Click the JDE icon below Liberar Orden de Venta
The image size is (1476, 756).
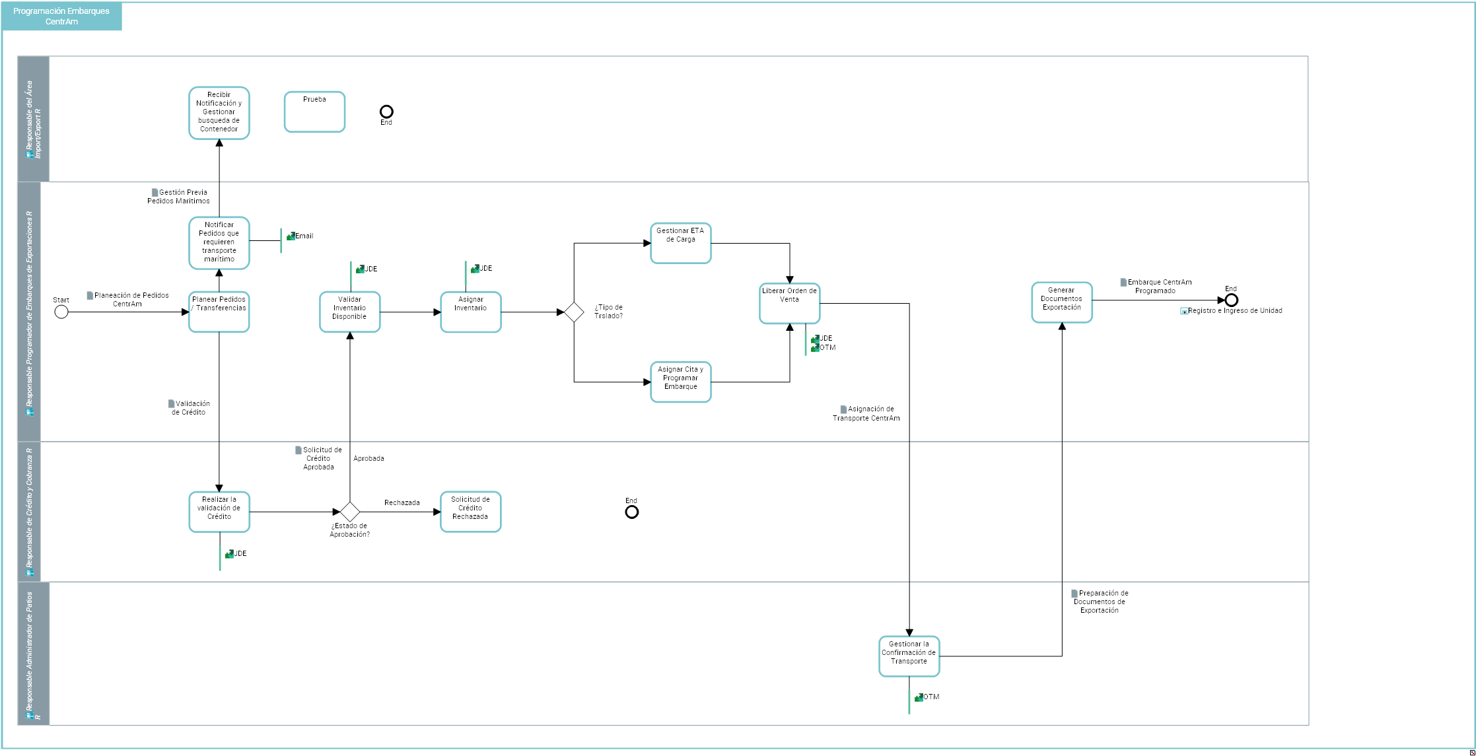tap(815, 339)
